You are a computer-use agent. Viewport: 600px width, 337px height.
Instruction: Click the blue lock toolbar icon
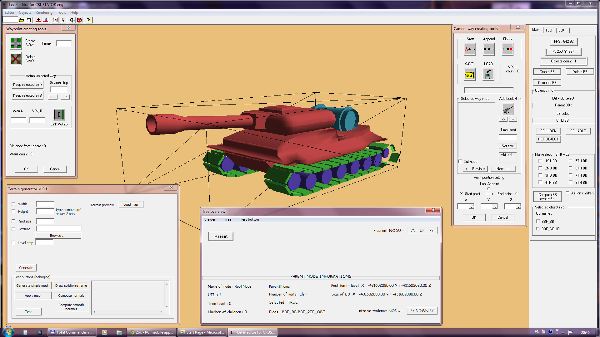coord(46,20)
